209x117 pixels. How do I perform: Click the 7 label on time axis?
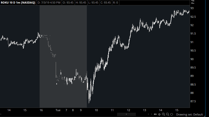[66, 110]
